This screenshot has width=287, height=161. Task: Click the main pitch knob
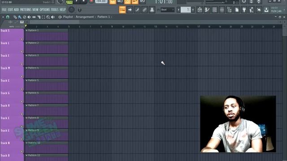tap(80, 10)
